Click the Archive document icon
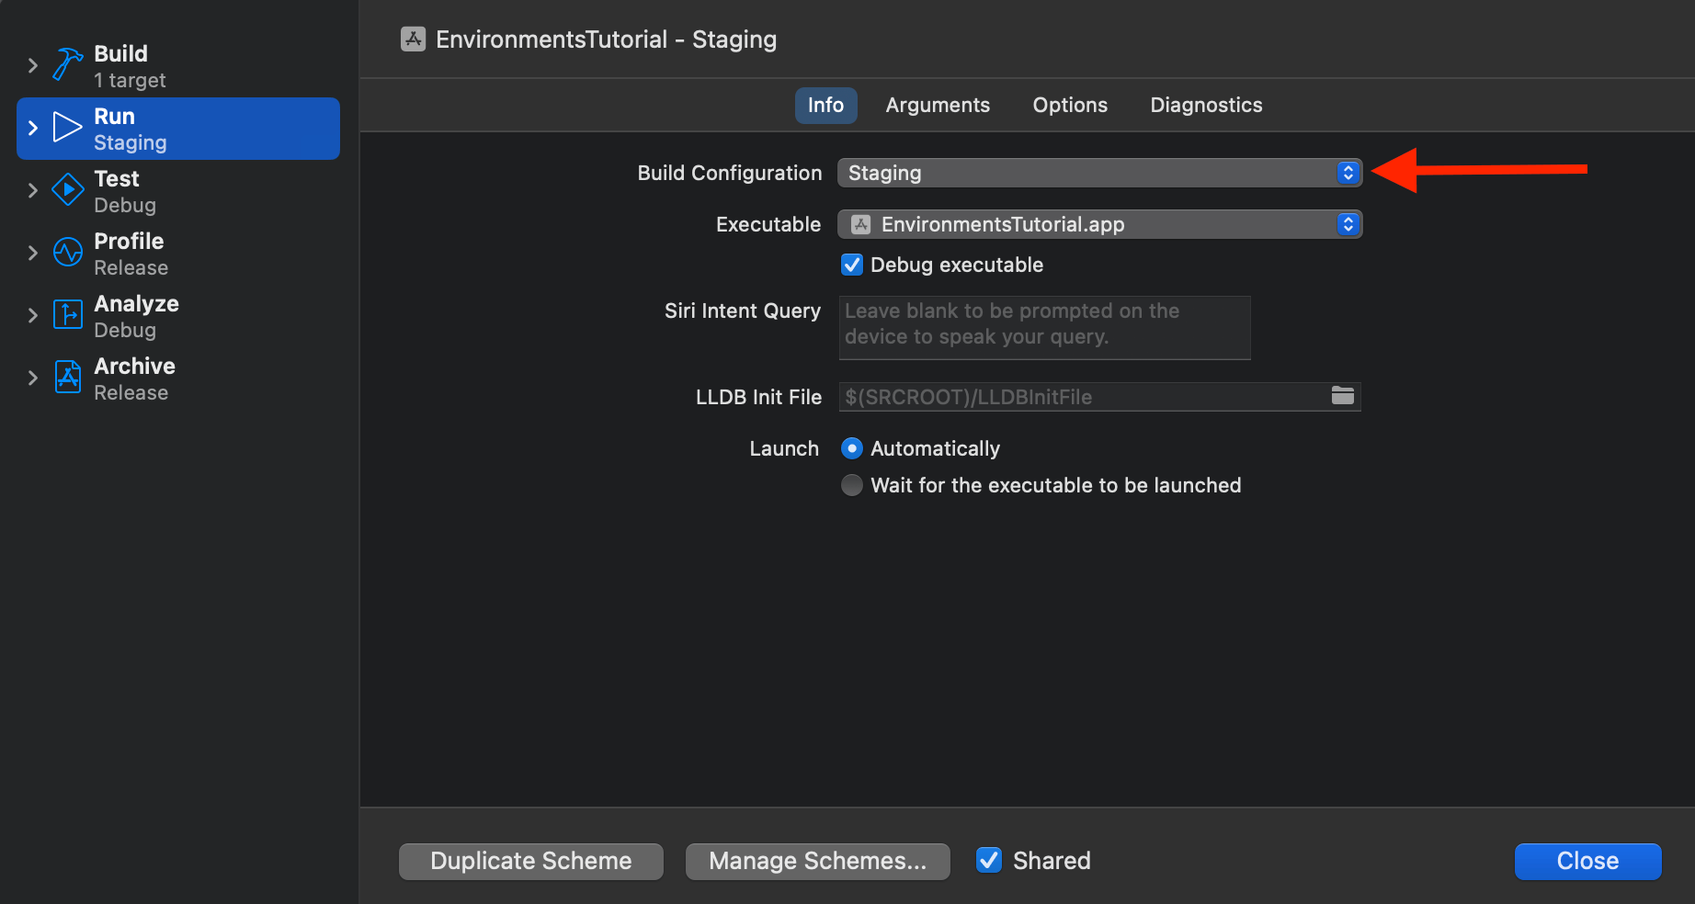The image size is (1695, 904). [67, 377]
